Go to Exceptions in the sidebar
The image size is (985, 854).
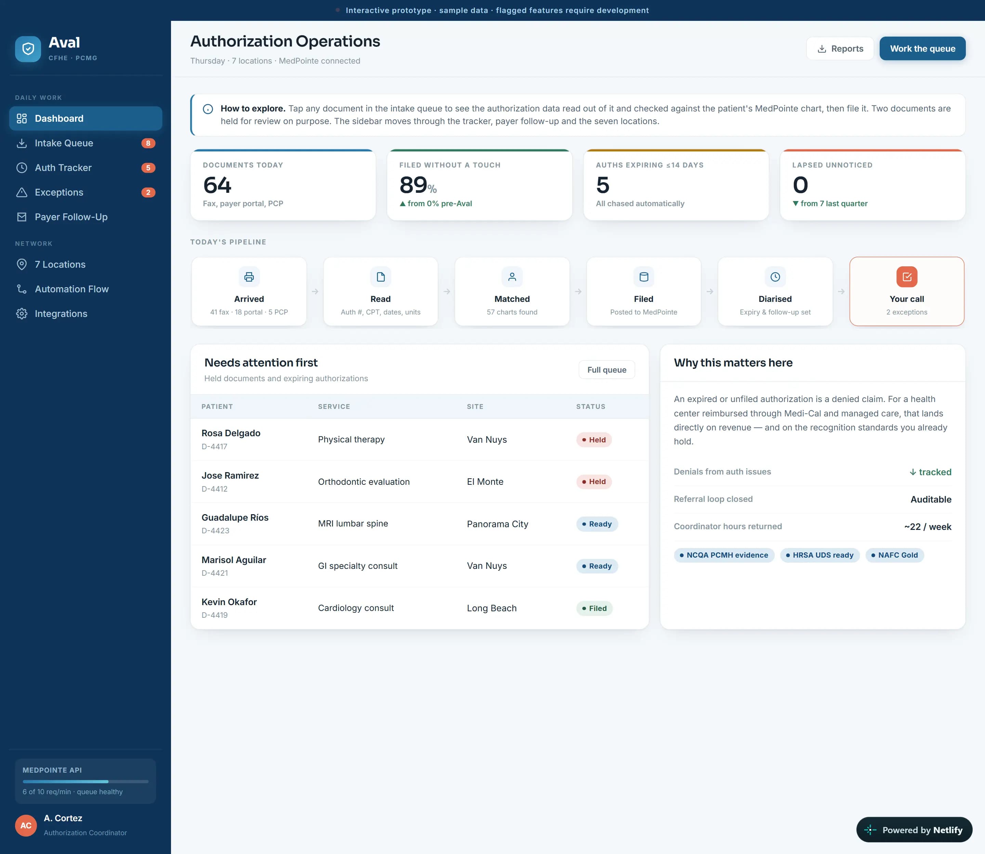click(86, 192)
